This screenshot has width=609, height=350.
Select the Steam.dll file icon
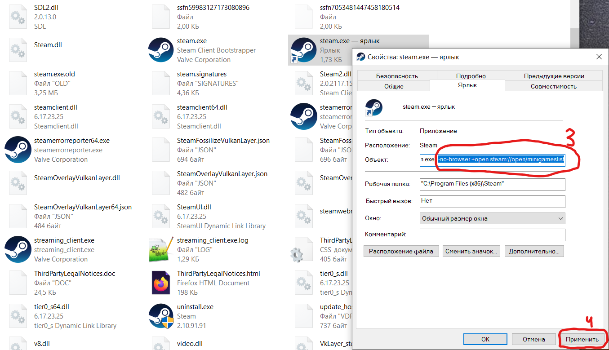(18, 50)
